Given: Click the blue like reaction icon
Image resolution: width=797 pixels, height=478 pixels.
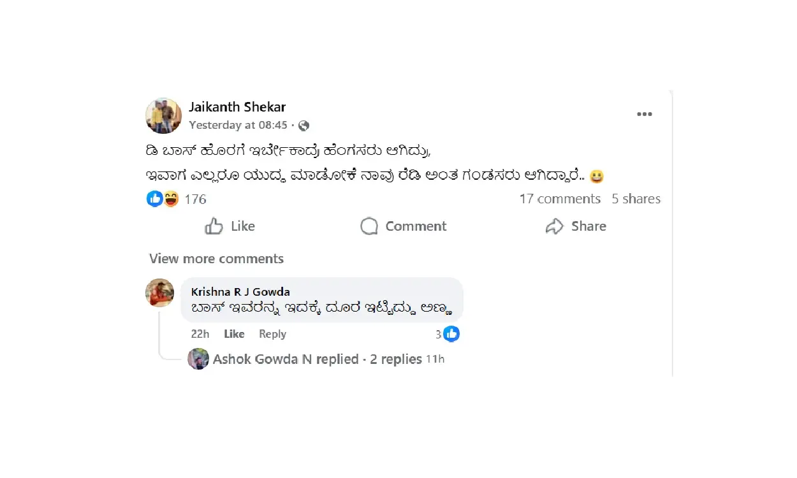Looking at the screenshot, I should click(154, 199).
